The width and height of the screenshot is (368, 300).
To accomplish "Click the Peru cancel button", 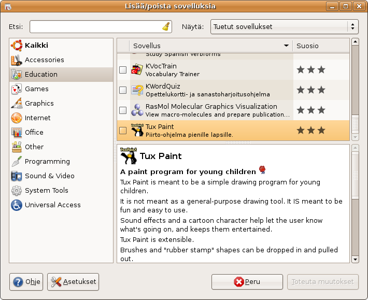I will (247, 282).
